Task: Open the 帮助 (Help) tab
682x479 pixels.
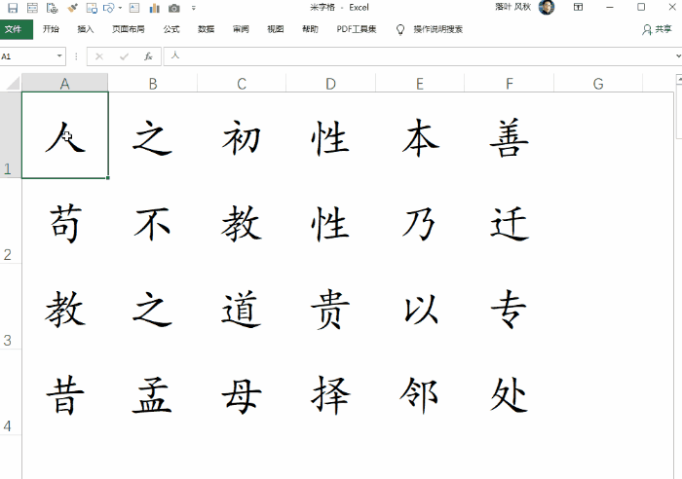Action: tap(310, 29)
